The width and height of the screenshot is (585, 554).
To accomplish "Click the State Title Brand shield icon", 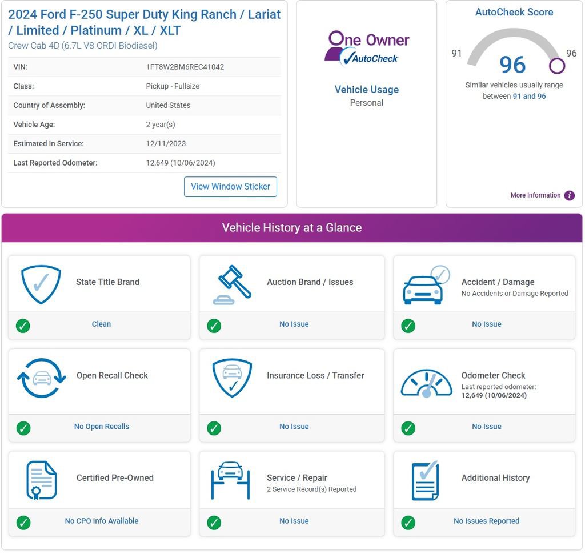I will 41,284.
